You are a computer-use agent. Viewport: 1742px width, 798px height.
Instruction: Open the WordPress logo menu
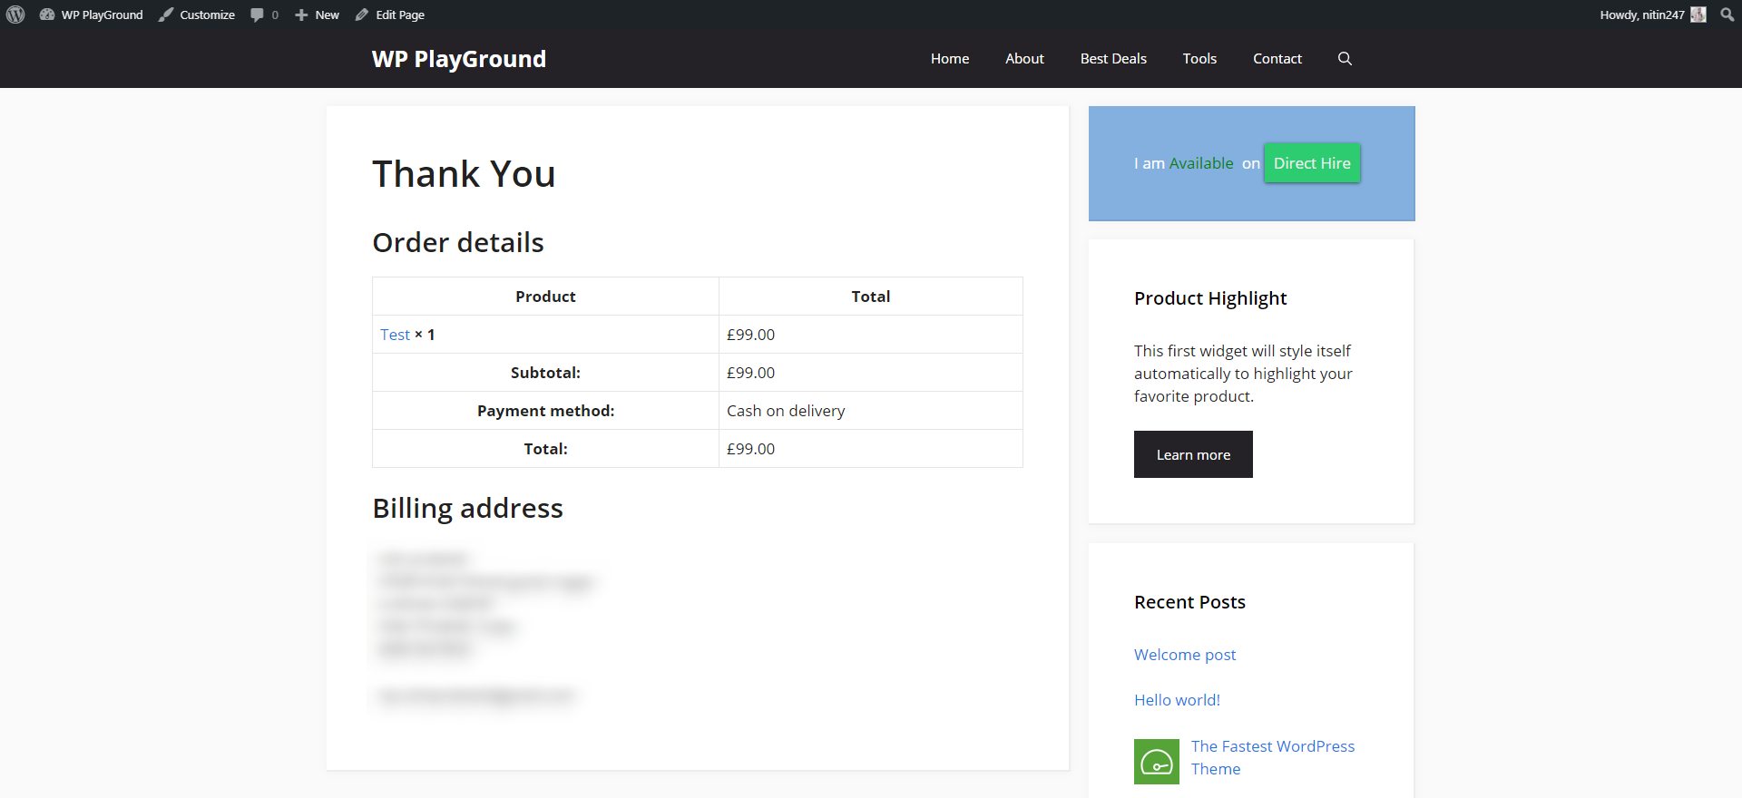coord(15,15)
